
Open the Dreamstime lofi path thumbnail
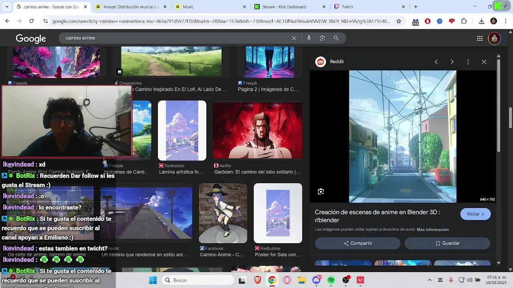tap(171, 61)
